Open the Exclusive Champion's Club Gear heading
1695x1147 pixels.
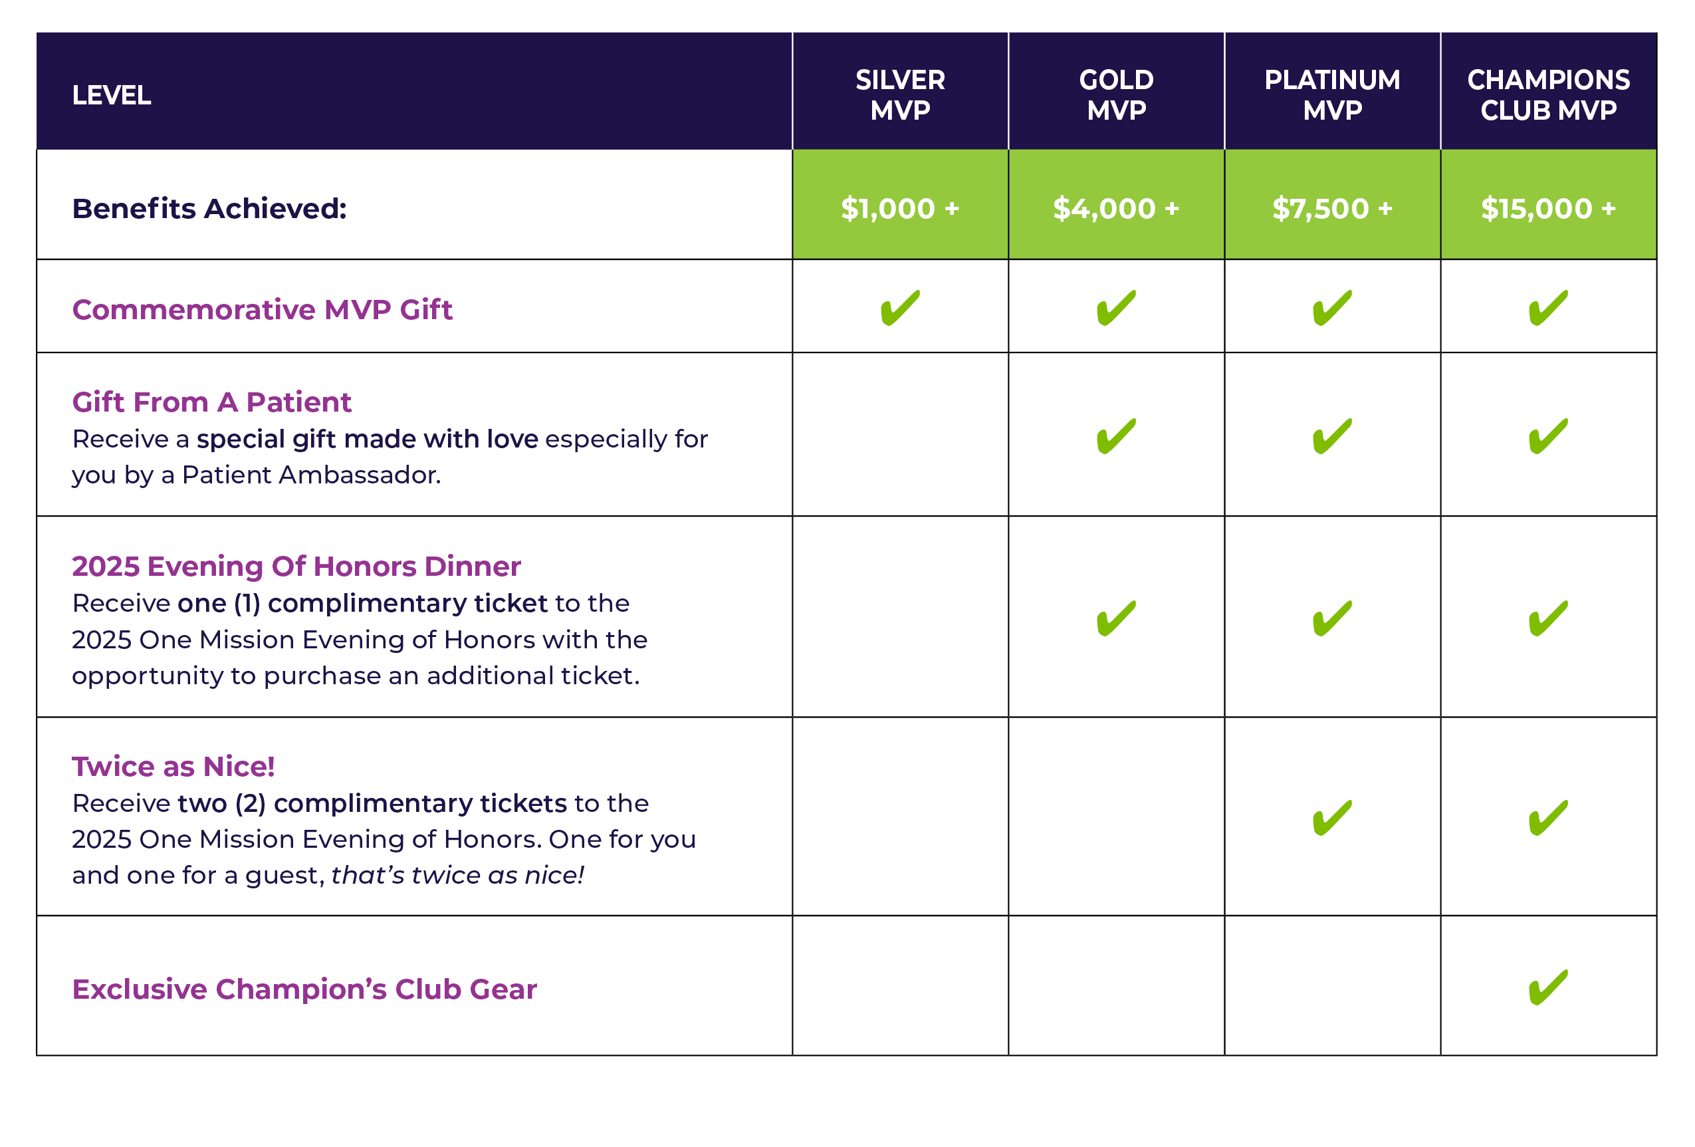[x=304, y=989]
